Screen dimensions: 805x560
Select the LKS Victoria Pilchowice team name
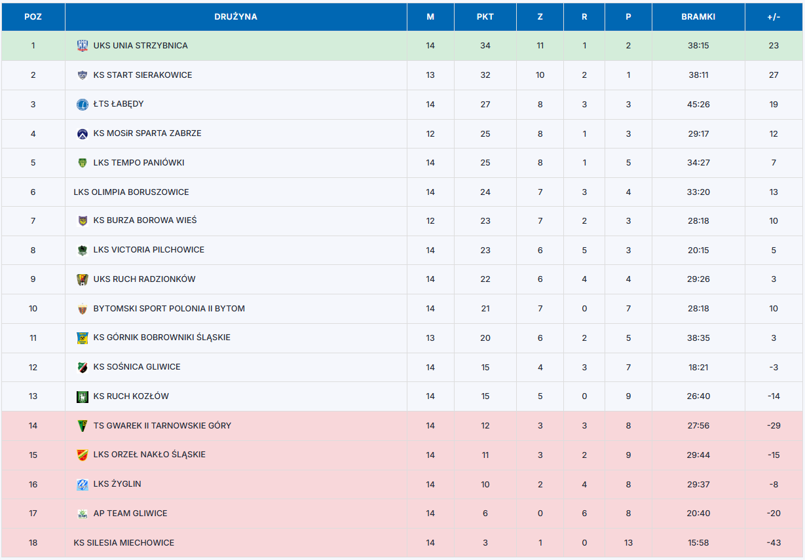[149, 250]
